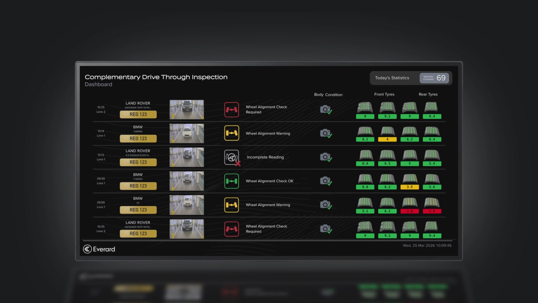Click the Wed, 25 Mar 2026 date and time
Screen dimensions: 538x303
point(427,245)
